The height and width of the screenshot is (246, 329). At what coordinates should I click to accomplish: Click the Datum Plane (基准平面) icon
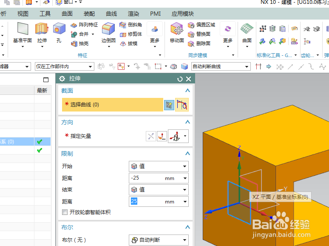coord(23,29)
